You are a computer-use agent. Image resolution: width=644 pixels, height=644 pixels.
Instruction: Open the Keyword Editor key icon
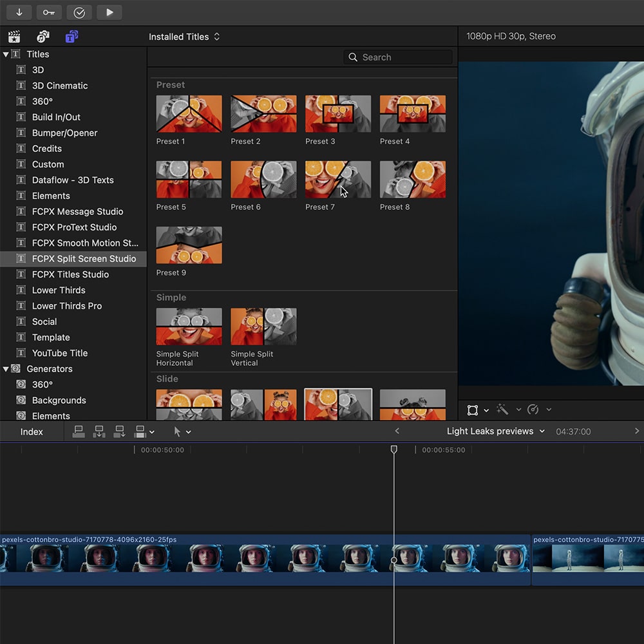coord(49,12)
